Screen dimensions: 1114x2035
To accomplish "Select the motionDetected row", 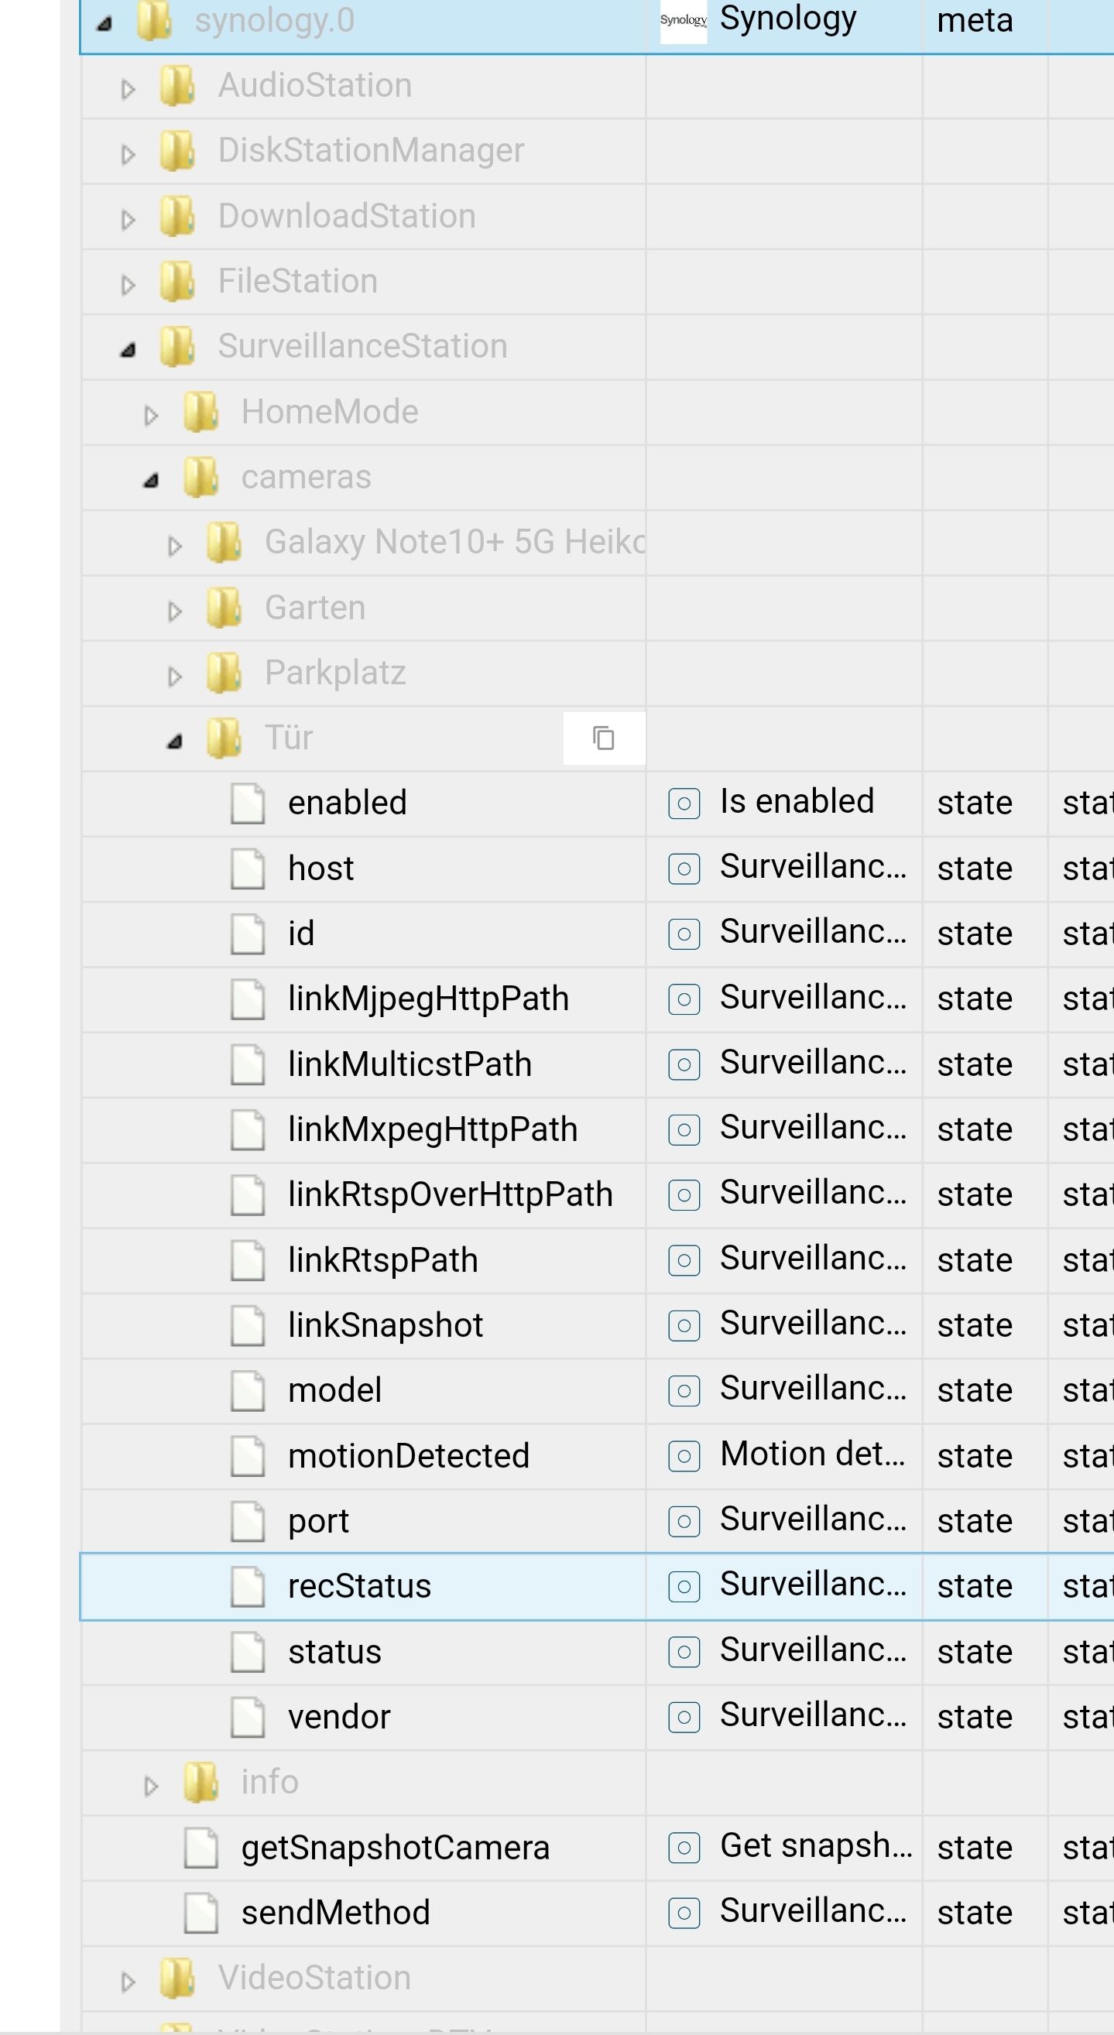I will (x=598, y=1457).
